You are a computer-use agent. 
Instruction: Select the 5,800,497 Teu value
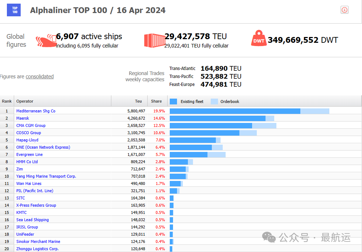coord(136,111)
